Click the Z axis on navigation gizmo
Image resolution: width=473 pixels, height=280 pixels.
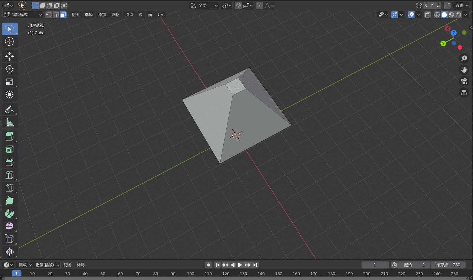[454, 33]
